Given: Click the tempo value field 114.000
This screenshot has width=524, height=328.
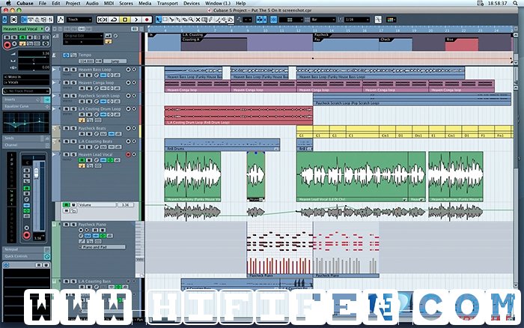Looking at the screenshot, I should (86, 61).
